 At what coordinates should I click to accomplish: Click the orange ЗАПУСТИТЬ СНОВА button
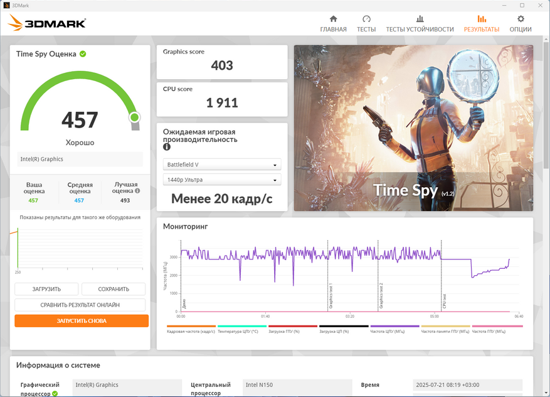coord(82,321)
